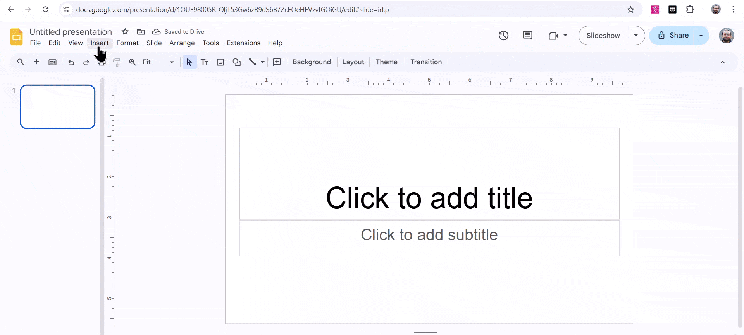Start the Slideshow
Screen dimensions: 744x335
pyautogui.click(x=603, y=36)
